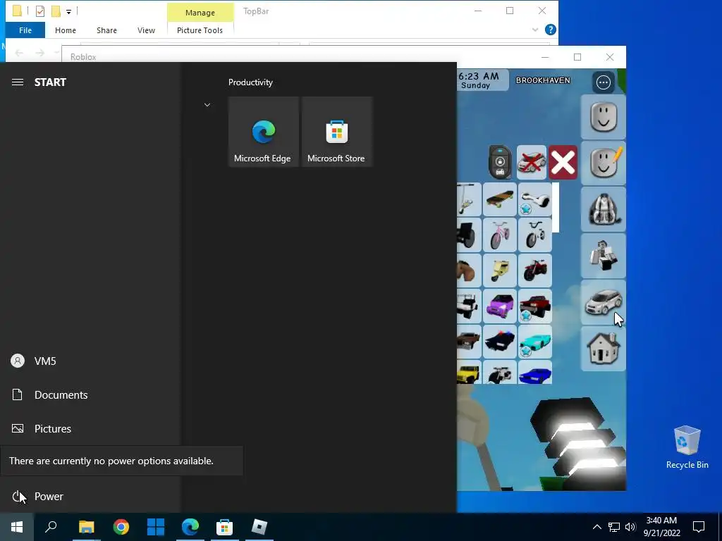Spawn the yellow moped scooter

click(500, 270)
